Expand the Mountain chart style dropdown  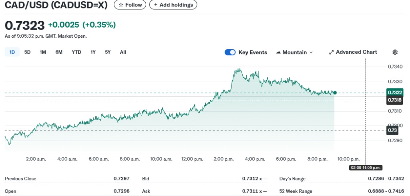311,53
